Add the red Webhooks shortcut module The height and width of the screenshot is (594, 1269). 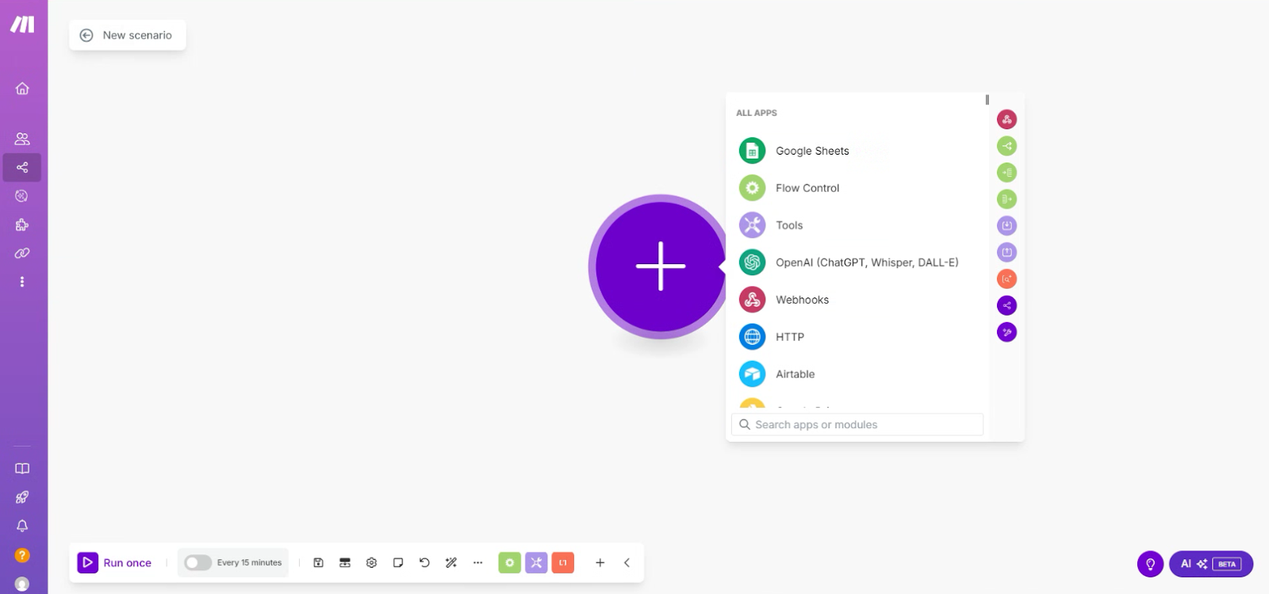click(1006, 120)
